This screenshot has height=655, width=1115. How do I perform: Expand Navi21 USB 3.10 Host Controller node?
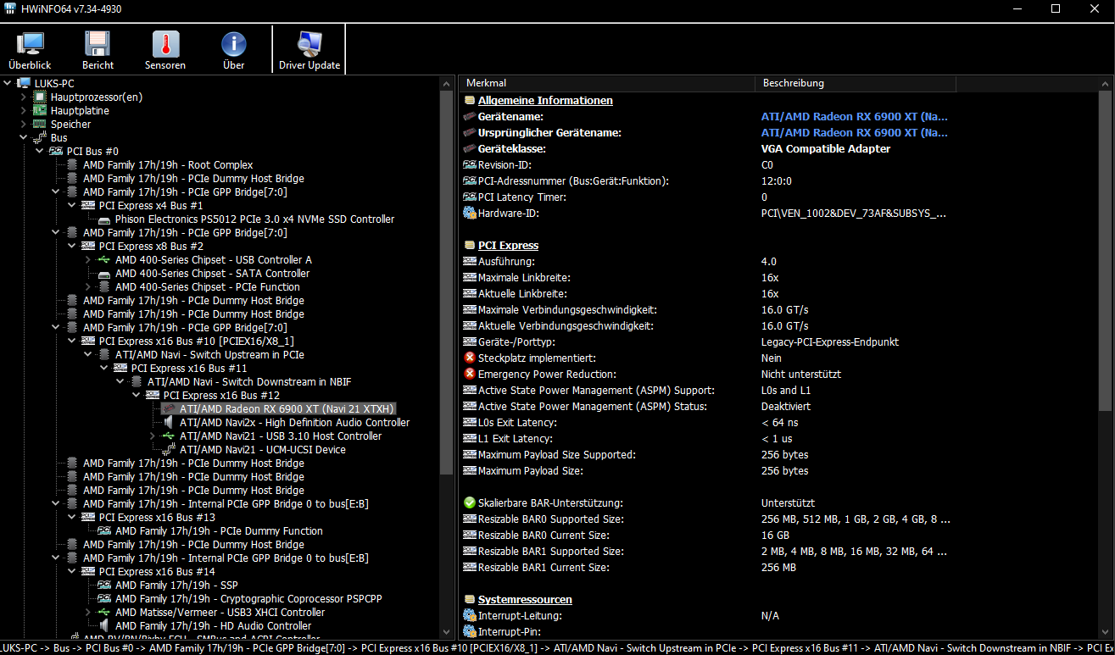pyautogui.click(x=153, y=436)
